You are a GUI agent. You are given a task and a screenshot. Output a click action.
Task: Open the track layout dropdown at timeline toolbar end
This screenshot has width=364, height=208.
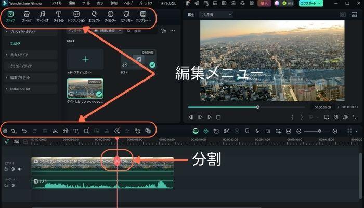click(357, 131)
